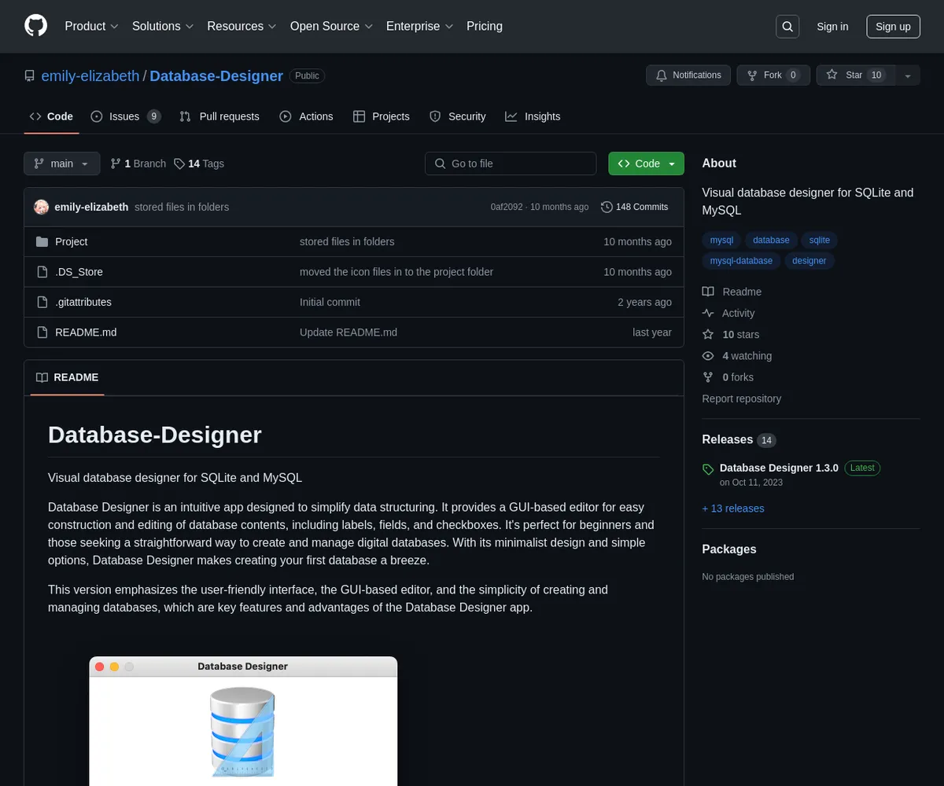
Task: Click the Notifications bell button
Action: [x=688, y=75]
